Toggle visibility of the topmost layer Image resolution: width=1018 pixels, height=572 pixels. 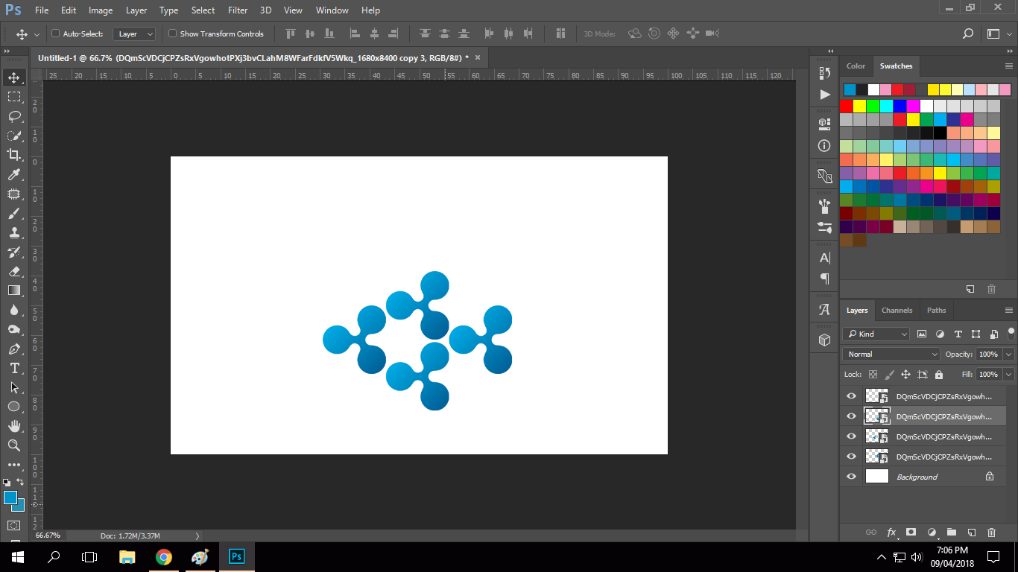tap(851, 396)
